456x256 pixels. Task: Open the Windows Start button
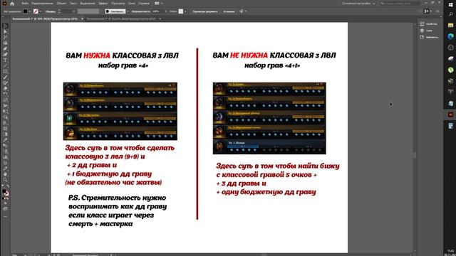(x=450, y=4)
